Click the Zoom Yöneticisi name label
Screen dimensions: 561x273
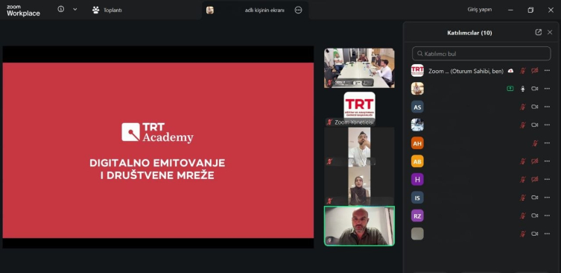point(354,122)
